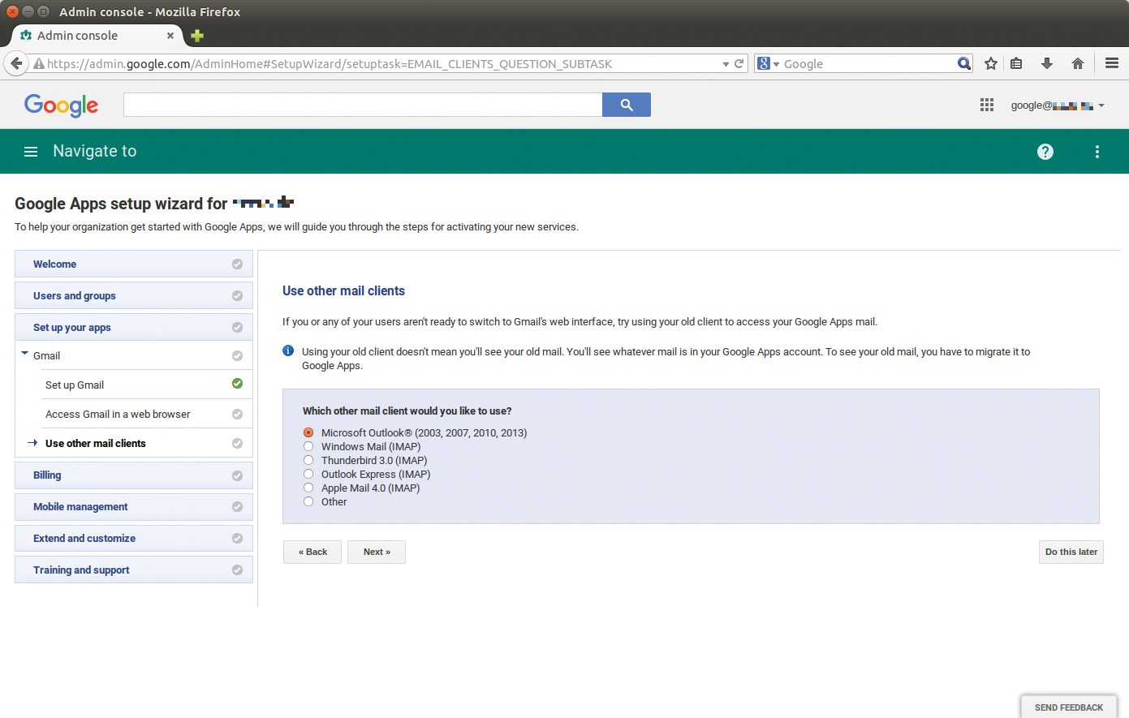Open the Billing wizard section
The image size is (1129, 718).
point(134,475)
